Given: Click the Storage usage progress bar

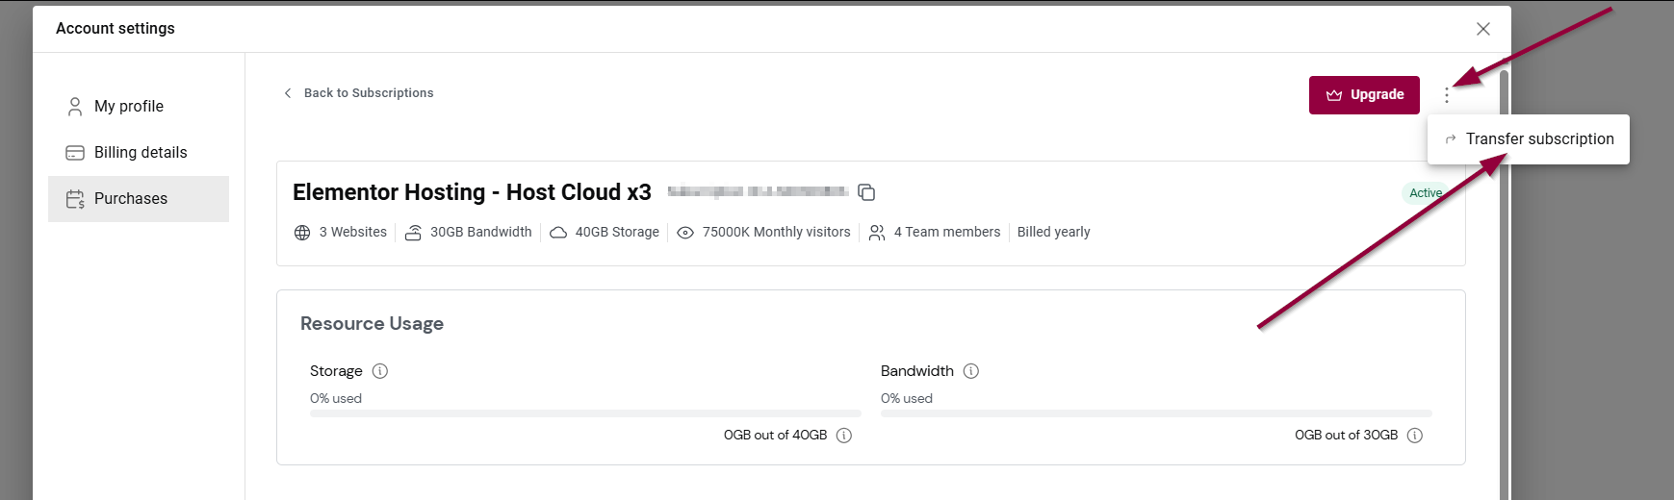Looking at the screenshot, I should pos(584,413).
